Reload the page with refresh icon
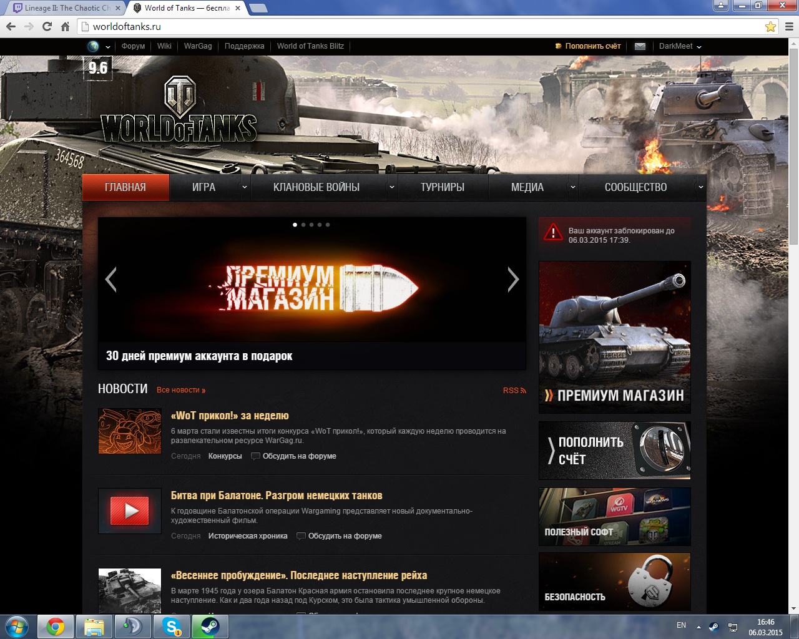Screen dimensions: 799x639 [x=47, y=26]
